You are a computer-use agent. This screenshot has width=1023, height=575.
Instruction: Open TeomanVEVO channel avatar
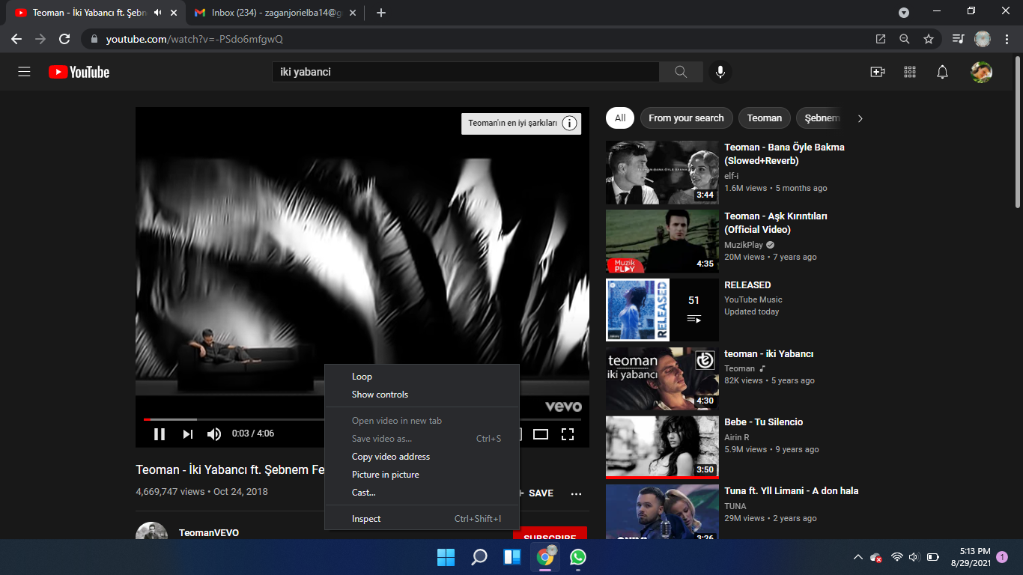click(151, 531)
